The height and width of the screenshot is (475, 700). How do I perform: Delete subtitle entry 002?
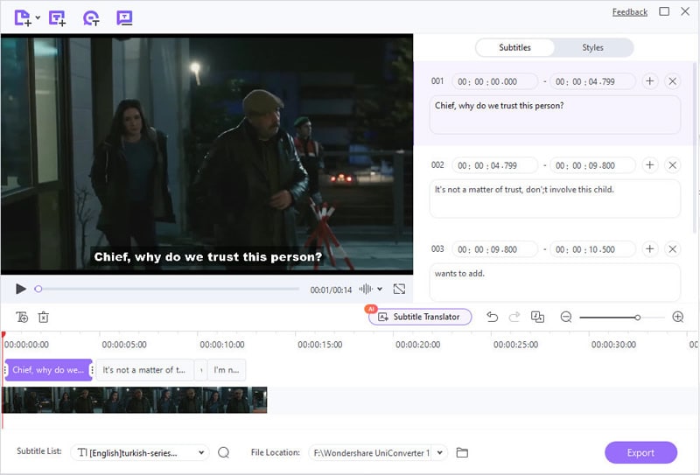pyautogui.click(x=672, y=165)
